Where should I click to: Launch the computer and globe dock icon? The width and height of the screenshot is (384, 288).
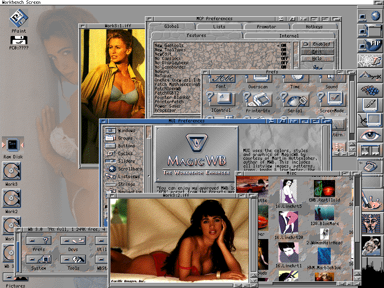click(x=370, y=16)
